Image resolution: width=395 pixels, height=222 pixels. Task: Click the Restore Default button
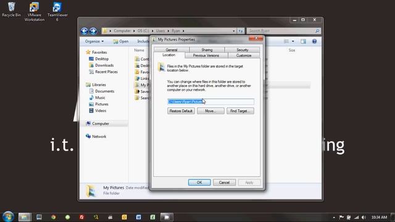coord(181,111)
